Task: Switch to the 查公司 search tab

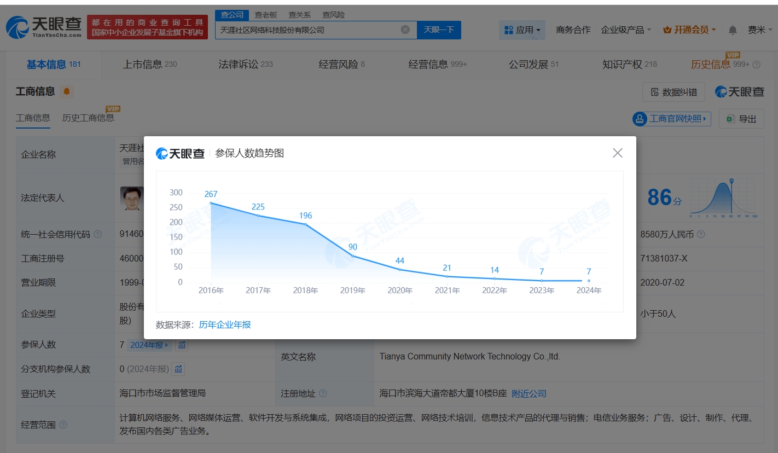Action: [x=231, y=15]
